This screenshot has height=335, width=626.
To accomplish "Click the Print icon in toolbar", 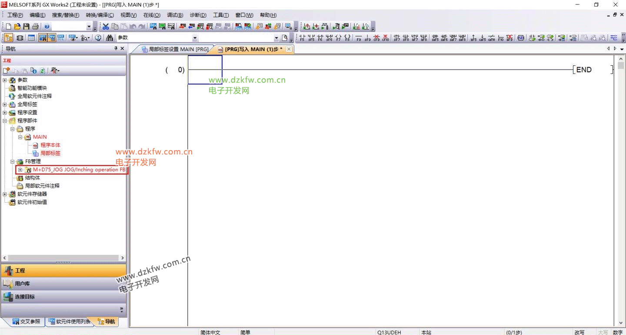I will pos(35,27).
